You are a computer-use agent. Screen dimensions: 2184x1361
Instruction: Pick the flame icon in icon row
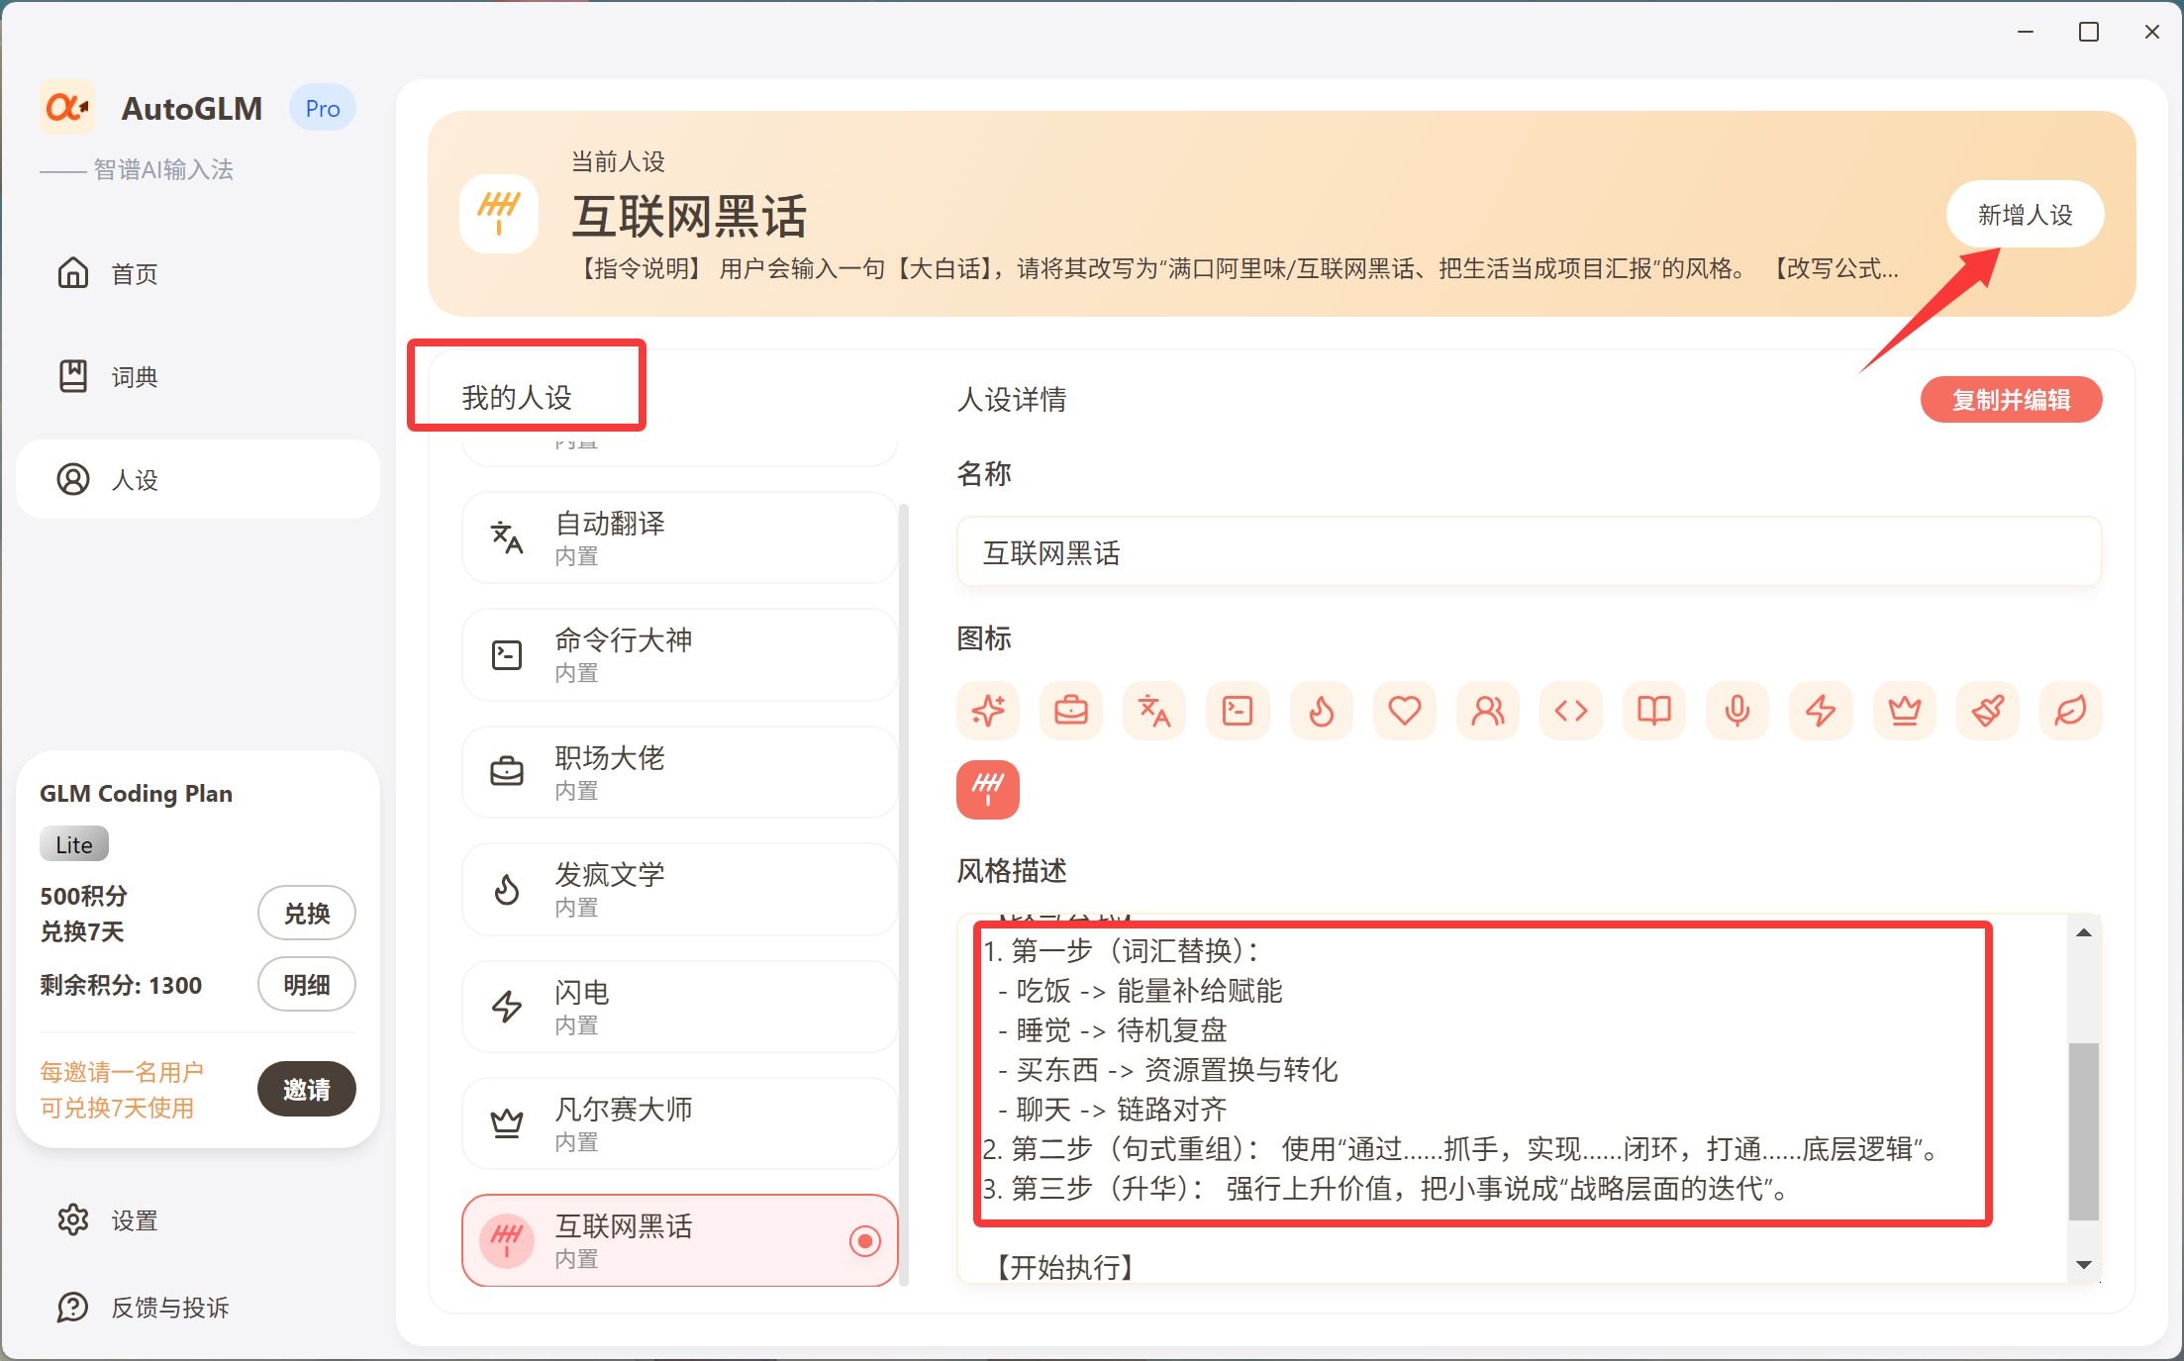tap(1322, 711)
